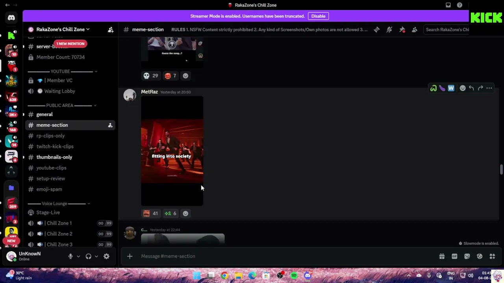The width and height of the screenshot is (504, 283).
Task: Toggle microphone mute in user panel
Action: coord(70,256)
